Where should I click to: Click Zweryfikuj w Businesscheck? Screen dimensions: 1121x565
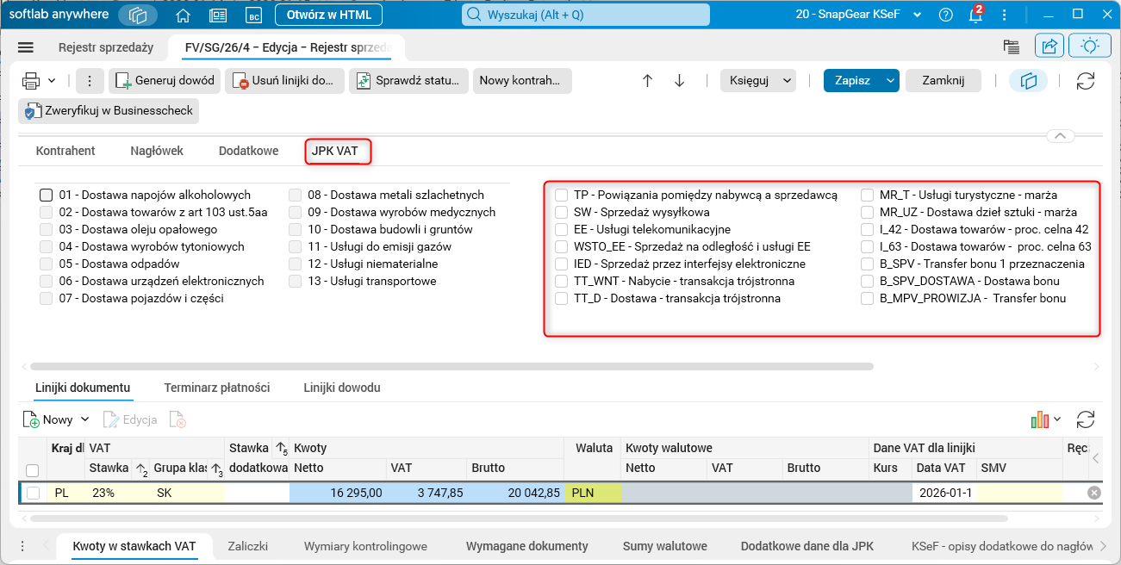pos(109,111)
